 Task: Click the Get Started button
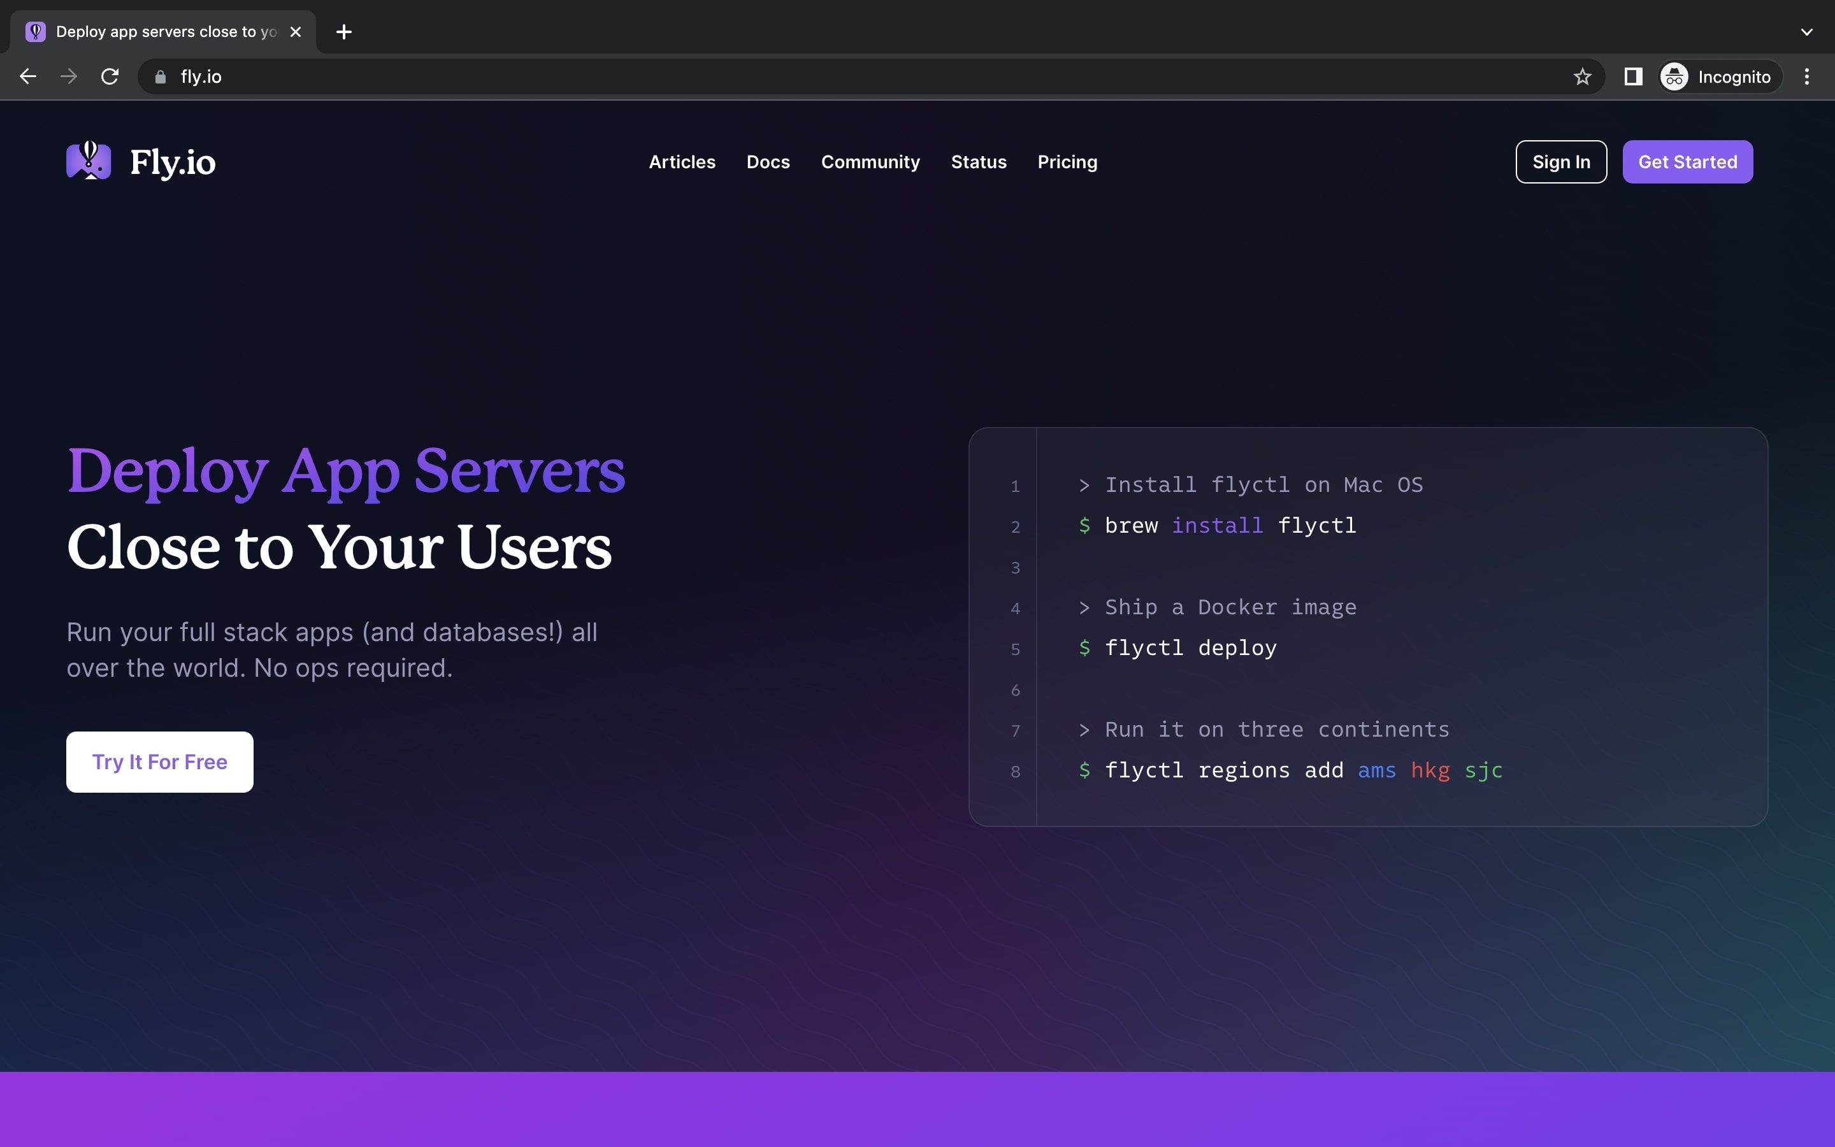pyautogui.click(x=1687, y=161)
